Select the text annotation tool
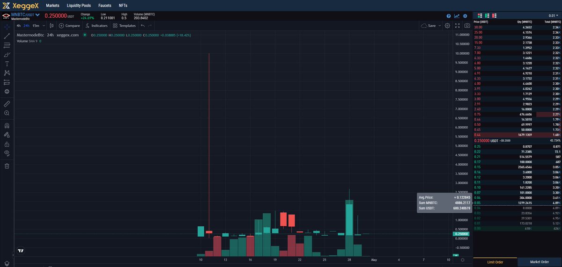Screen dimensions: 562x267 tap(7, 64)
